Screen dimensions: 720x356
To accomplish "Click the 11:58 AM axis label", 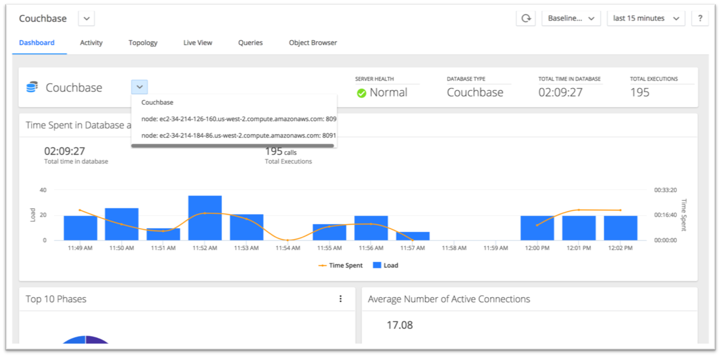I will 454,248.
